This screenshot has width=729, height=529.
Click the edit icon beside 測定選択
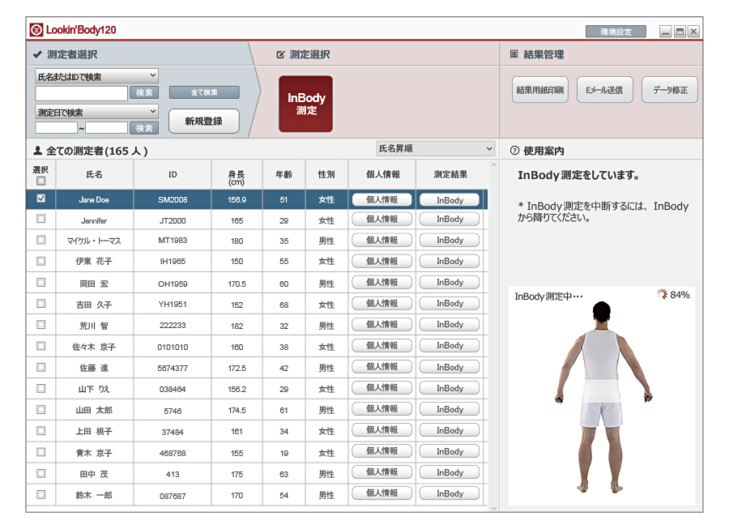pyautogui.click(x=280, y=55)
